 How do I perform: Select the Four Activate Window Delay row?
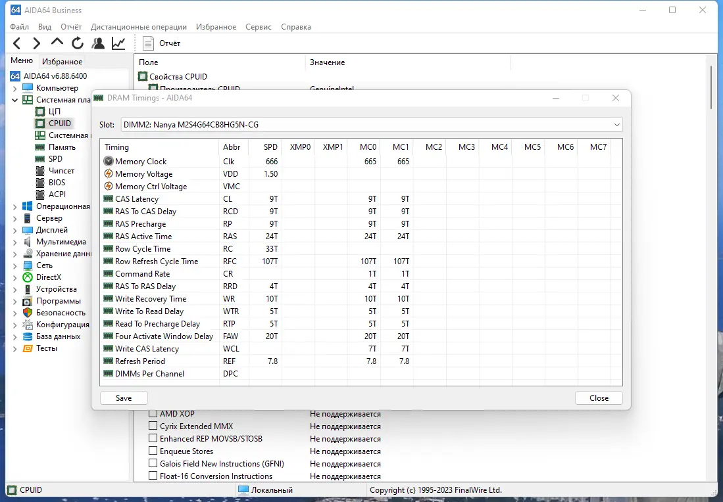click(x=362, y=336)
